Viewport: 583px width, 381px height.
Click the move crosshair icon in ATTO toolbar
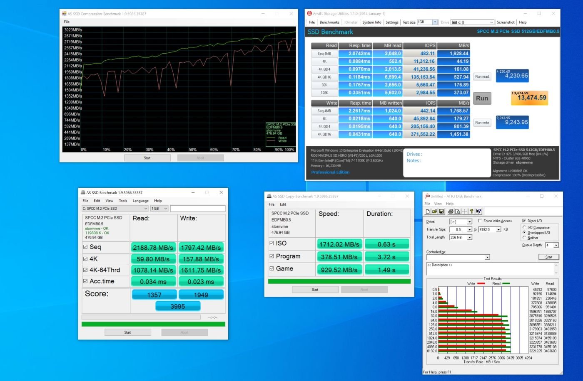[x=464, y=211]
